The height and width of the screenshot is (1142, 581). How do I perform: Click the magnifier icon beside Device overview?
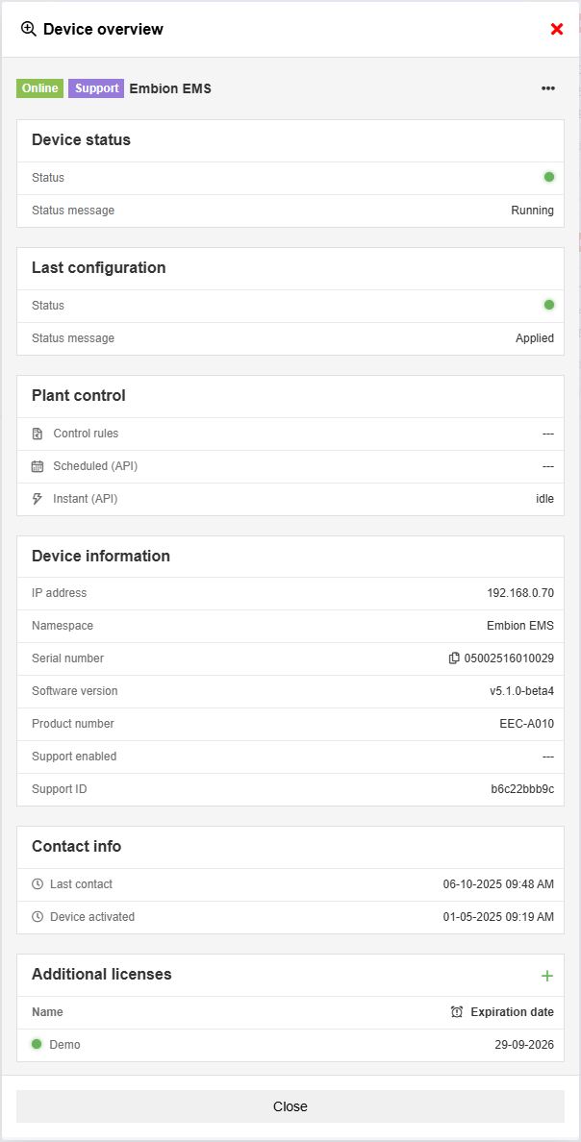28,29
